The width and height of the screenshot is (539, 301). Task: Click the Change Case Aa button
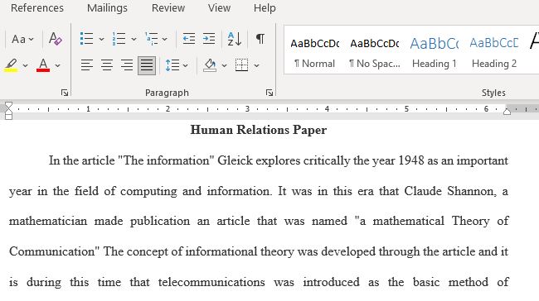point(18,39)
